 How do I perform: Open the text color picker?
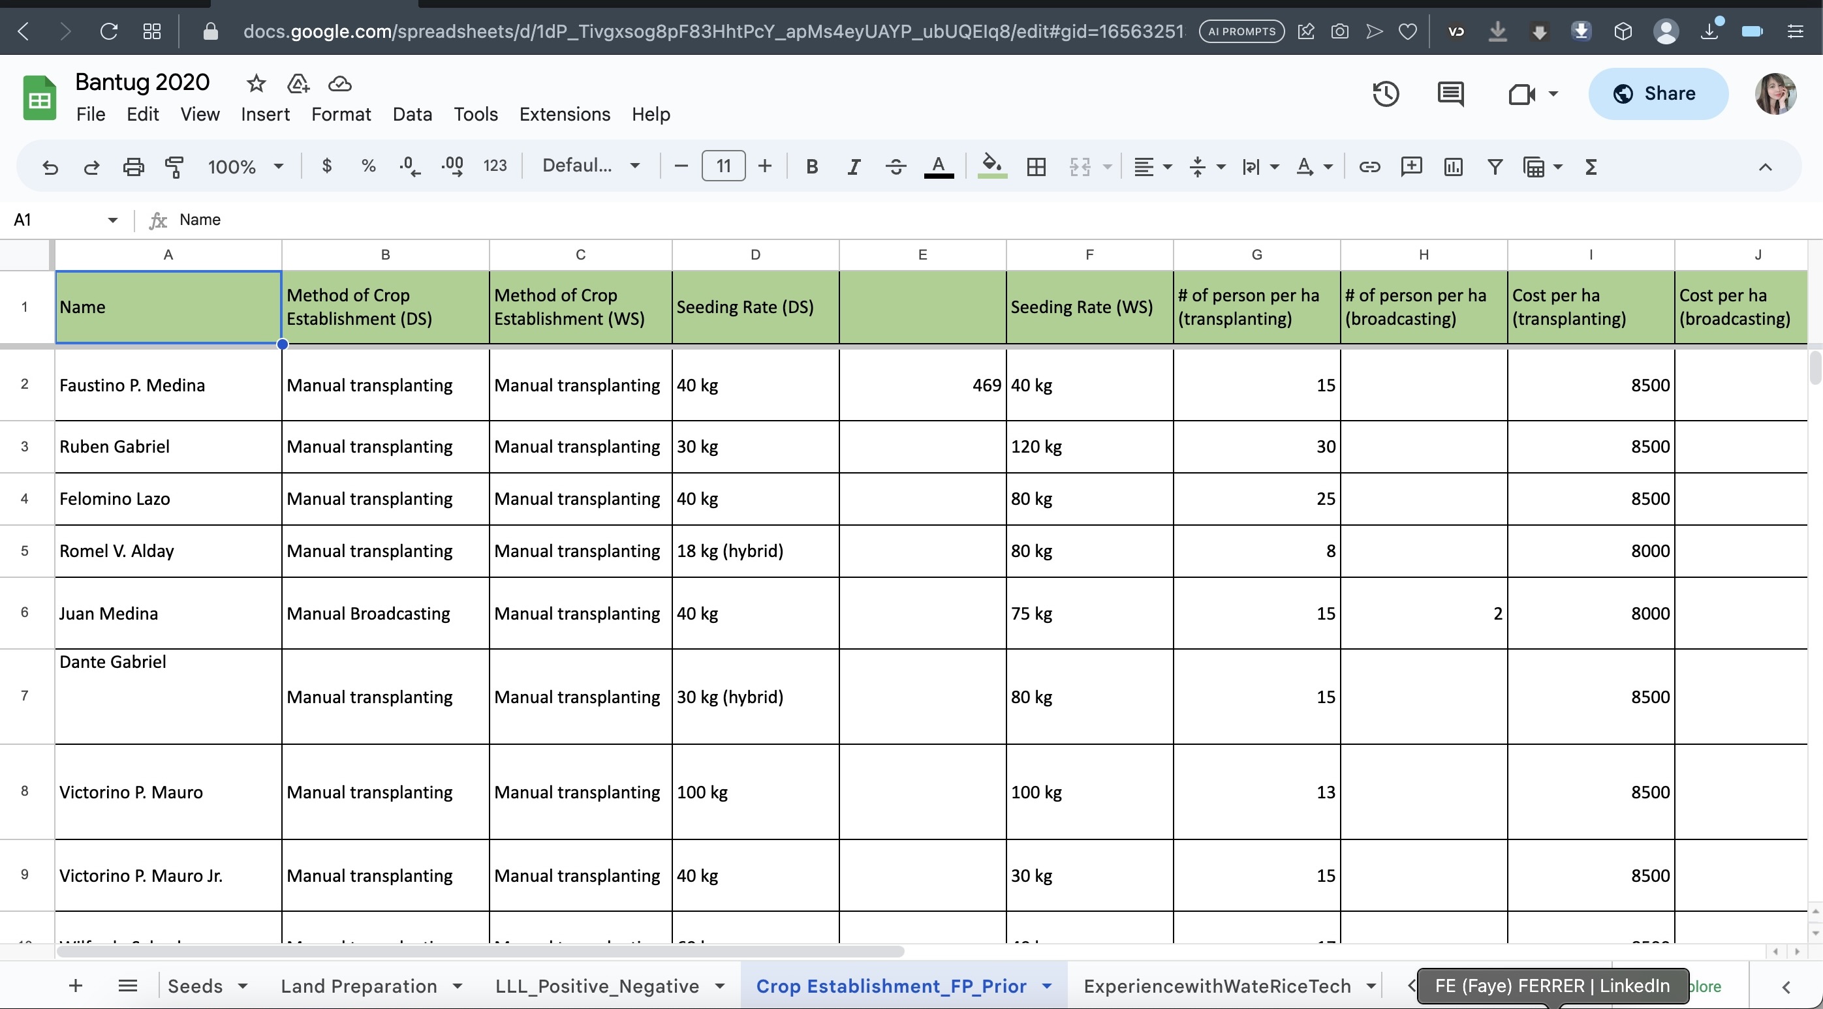939,167
